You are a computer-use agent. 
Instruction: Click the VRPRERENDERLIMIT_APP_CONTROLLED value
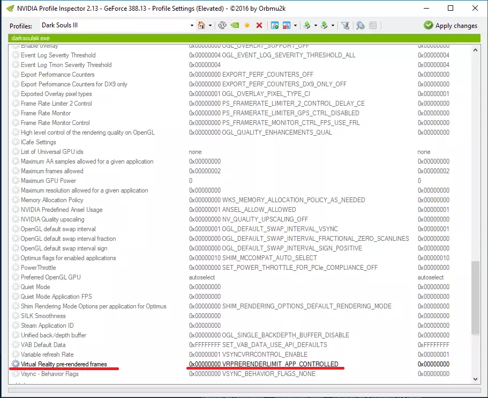(x=264, y=364)
